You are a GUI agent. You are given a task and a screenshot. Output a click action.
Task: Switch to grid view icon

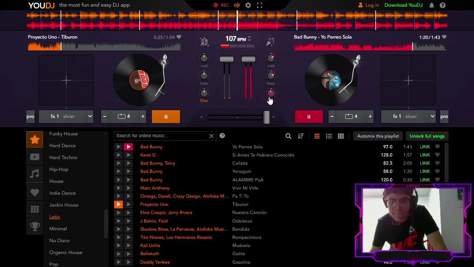(341, 136)
